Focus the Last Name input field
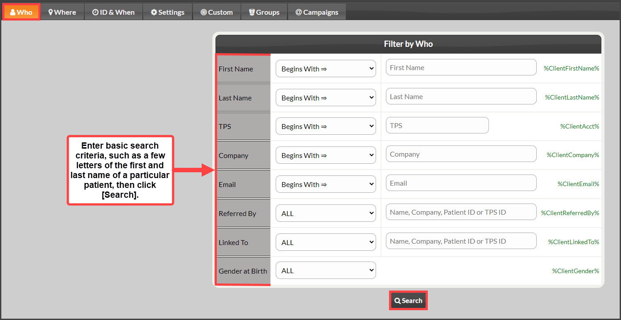 click(461, 96)
